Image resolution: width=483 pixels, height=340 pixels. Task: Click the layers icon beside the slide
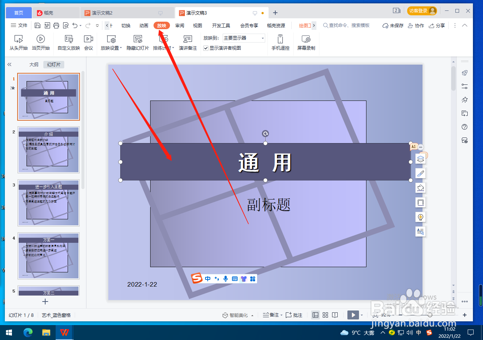421,159
